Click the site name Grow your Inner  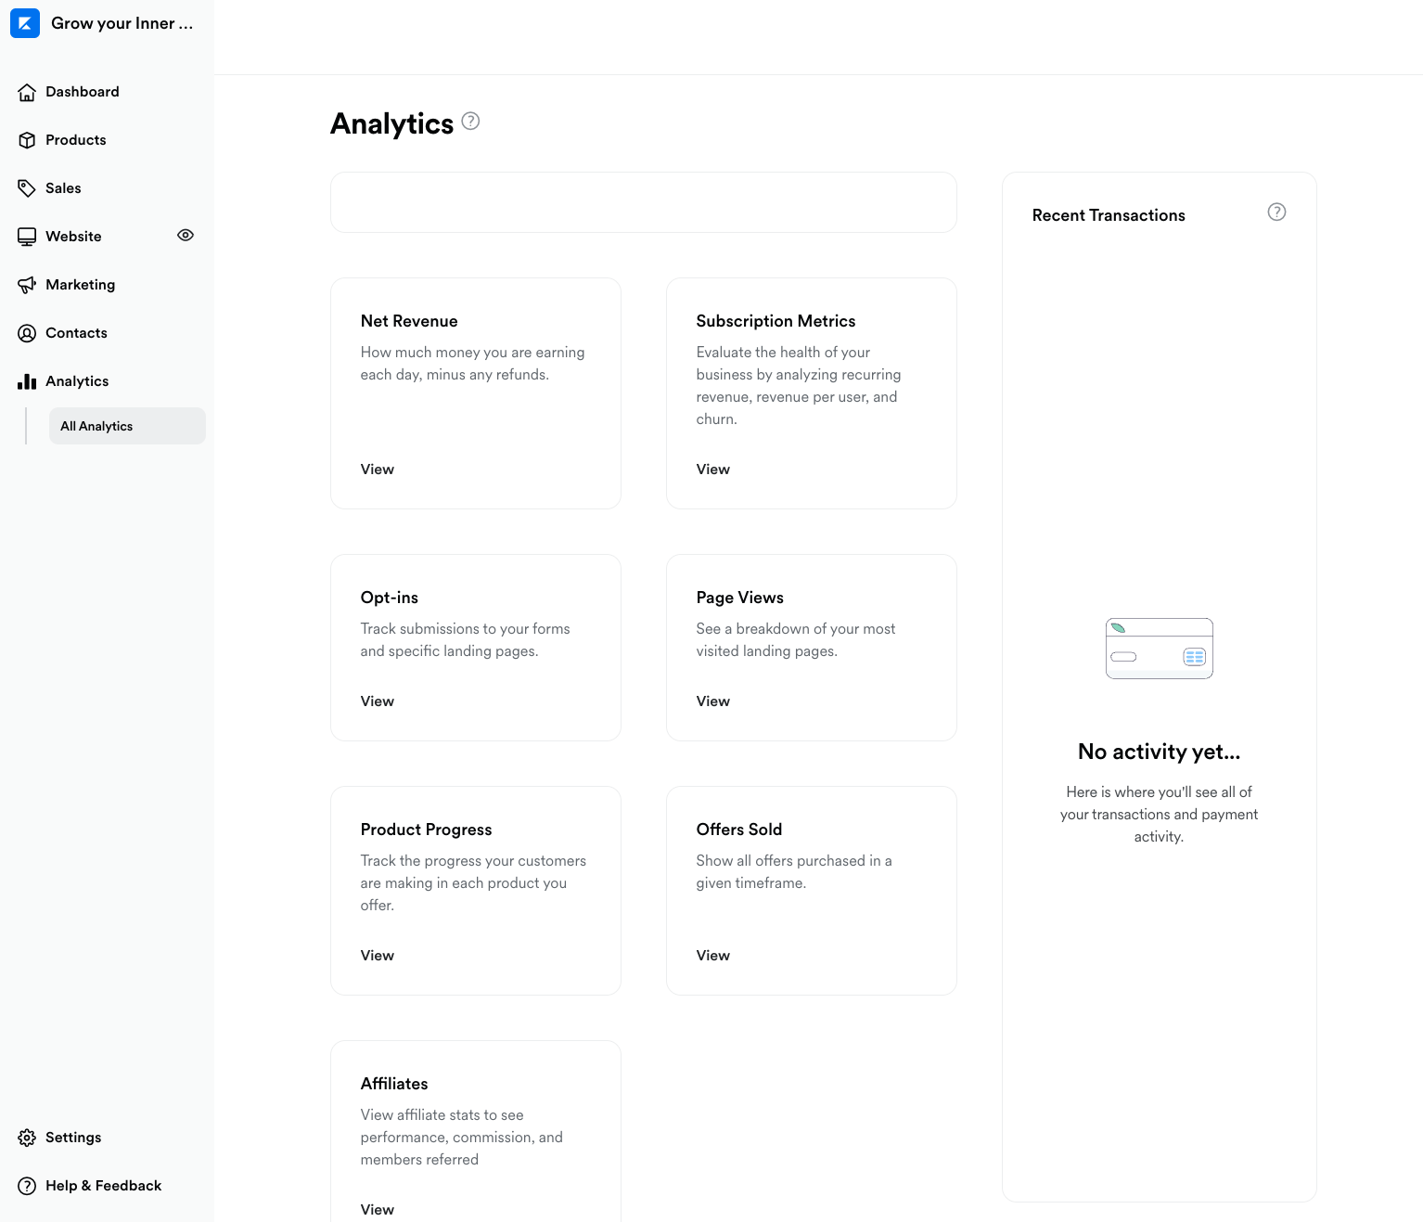click(122, 23)
